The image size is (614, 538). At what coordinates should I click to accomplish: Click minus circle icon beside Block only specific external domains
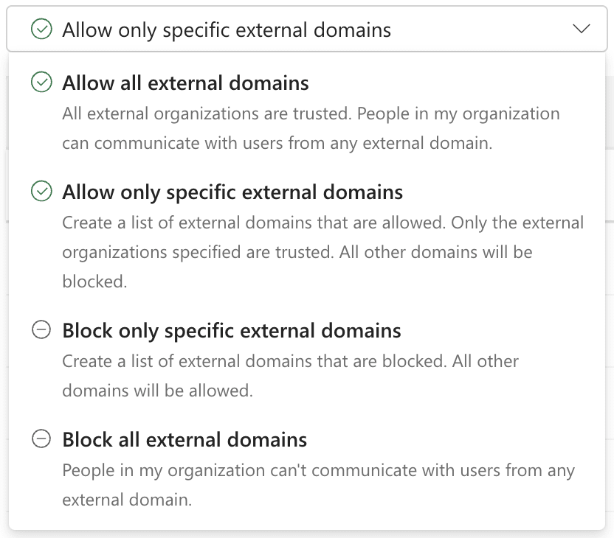41,329
